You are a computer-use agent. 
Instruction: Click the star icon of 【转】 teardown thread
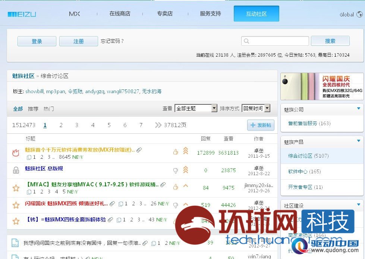(x=16, y=221)
